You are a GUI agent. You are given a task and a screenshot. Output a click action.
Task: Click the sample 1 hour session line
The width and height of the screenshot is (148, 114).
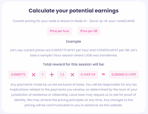73,55
